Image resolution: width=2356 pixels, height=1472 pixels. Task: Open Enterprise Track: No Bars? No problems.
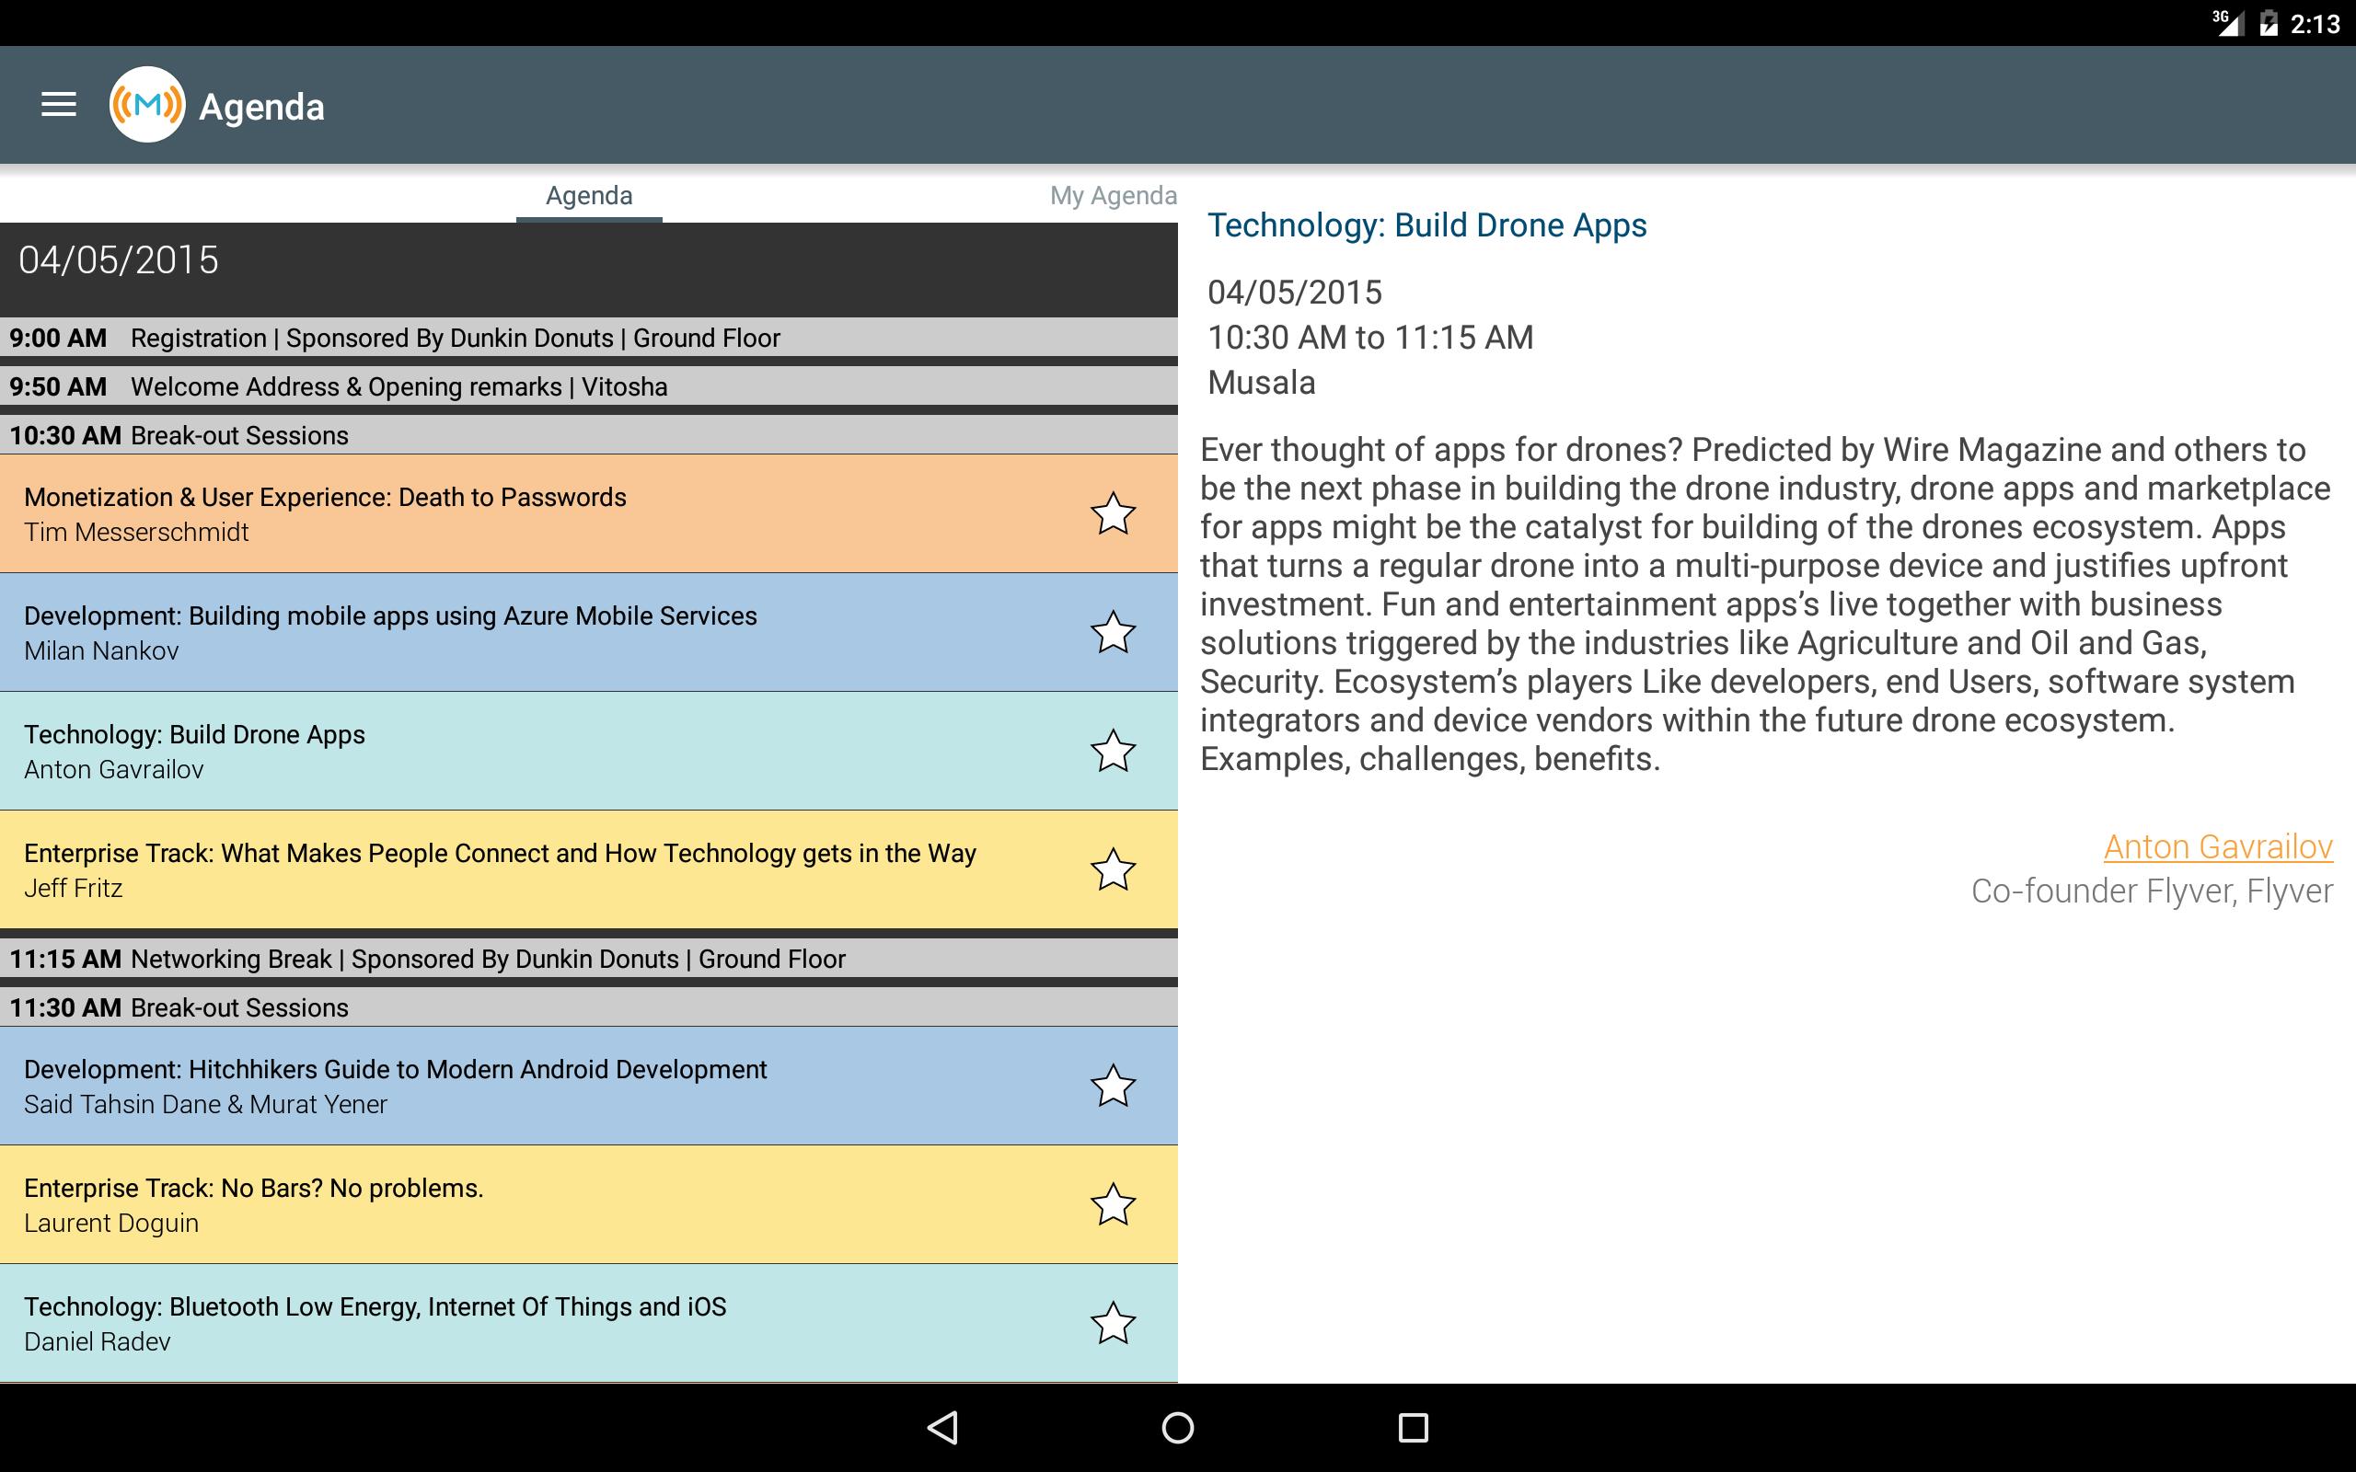(589, 1205)
